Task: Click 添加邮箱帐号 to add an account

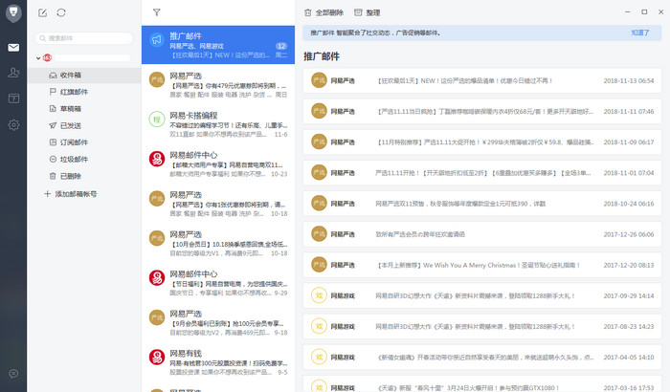Action: 71,194
